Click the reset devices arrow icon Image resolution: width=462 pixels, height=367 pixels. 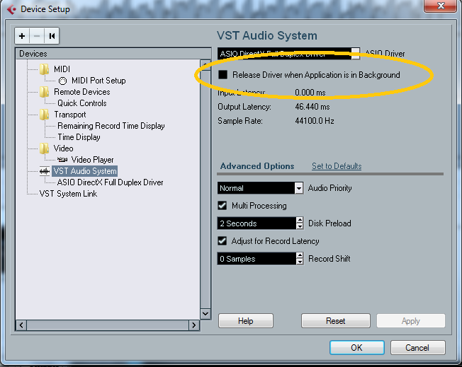click(52, 35)
